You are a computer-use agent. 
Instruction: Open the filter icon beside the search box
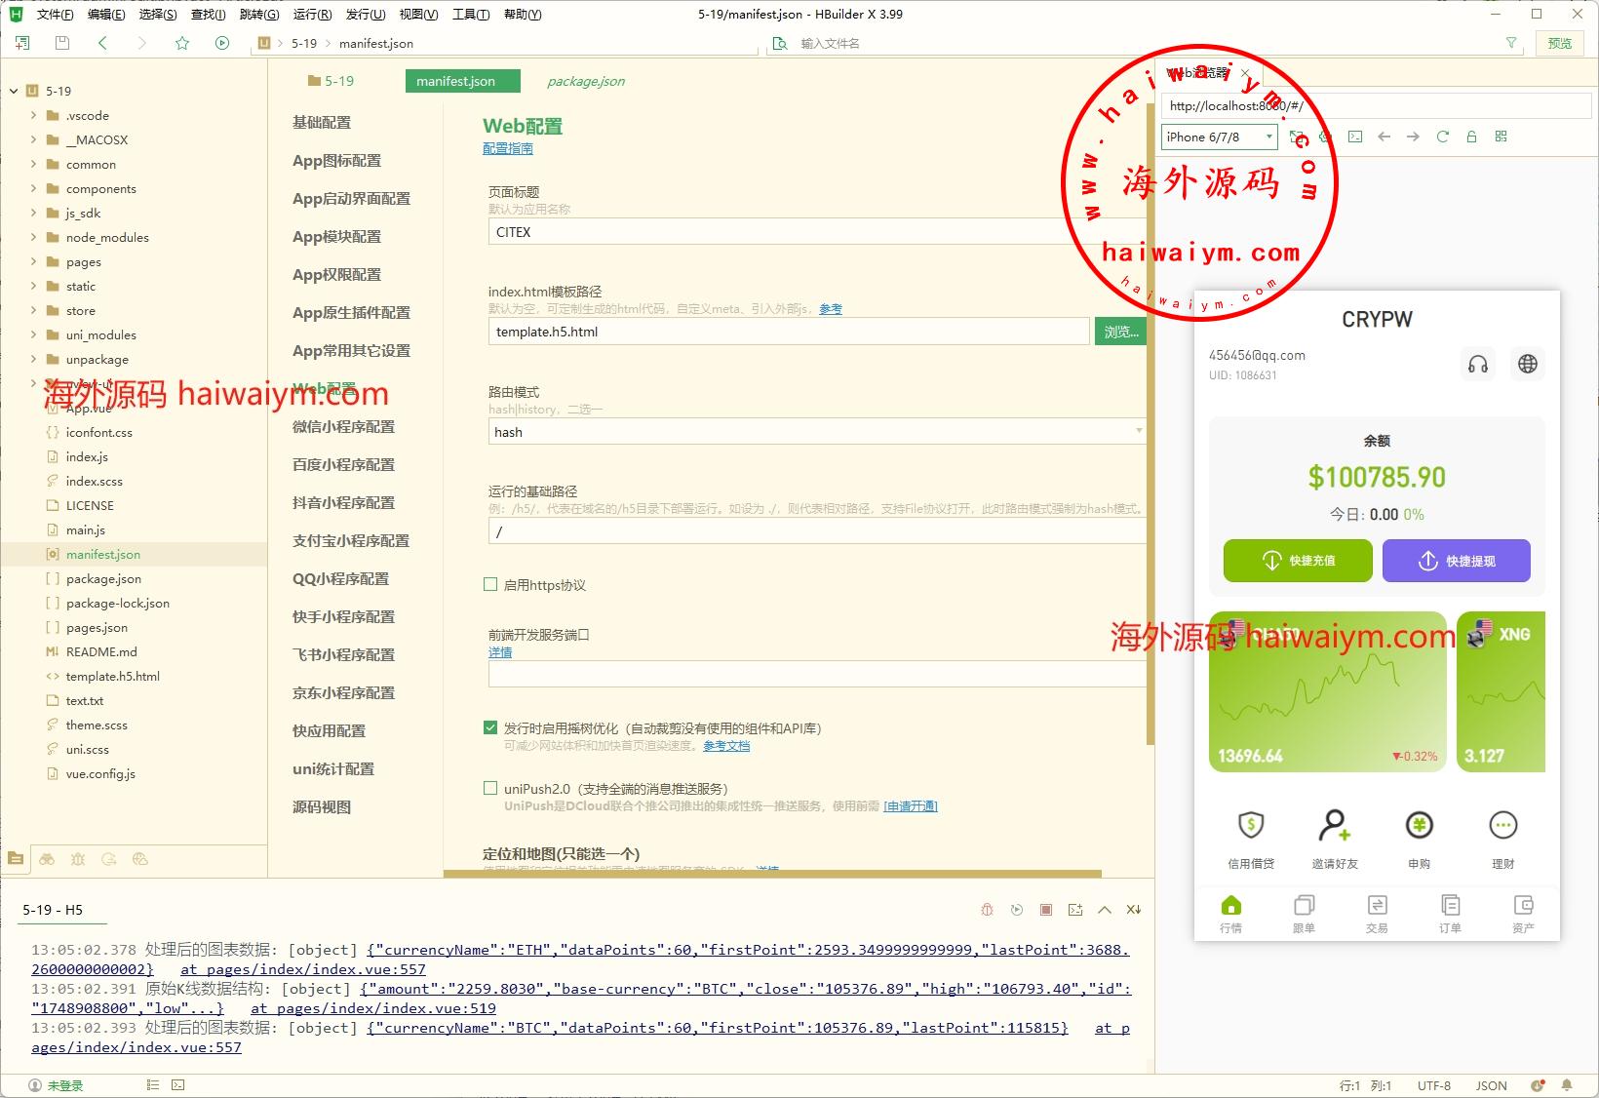point(1511,43)
